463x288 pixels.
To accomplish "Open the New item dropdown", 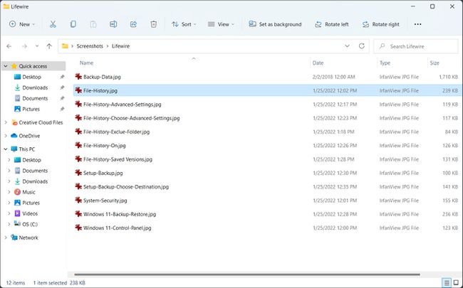I will point(22,24).
